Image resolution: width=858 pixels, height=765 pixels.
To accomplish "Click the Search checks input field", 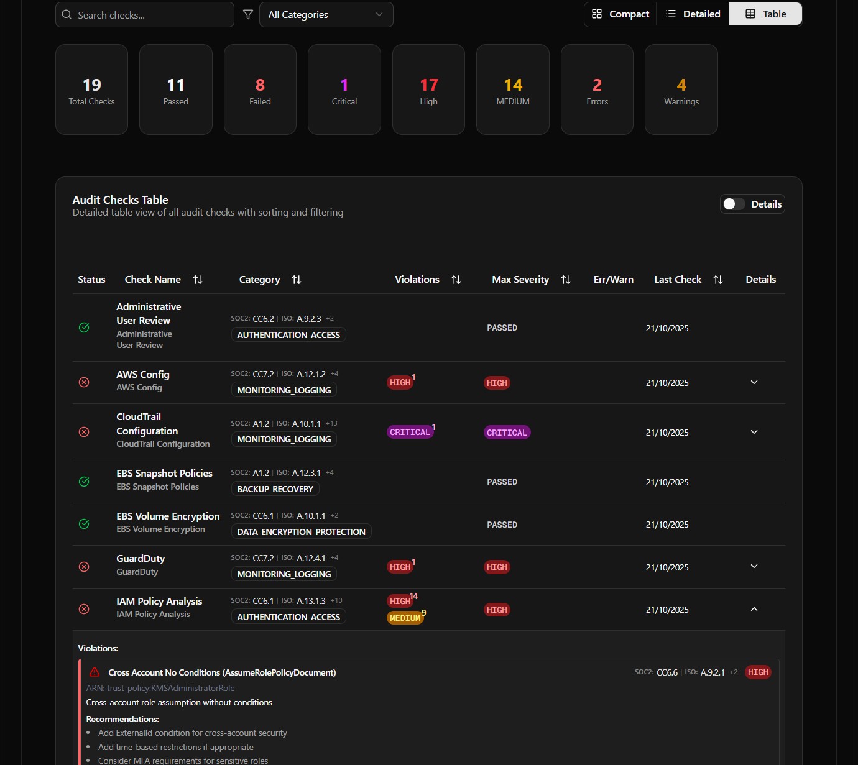I will [149, 15].
